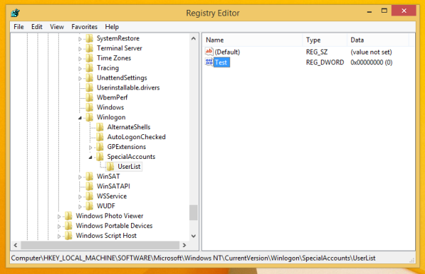Click the SpecialAccounts folder icon
425x274 pixels.
(x=100, y=157)
